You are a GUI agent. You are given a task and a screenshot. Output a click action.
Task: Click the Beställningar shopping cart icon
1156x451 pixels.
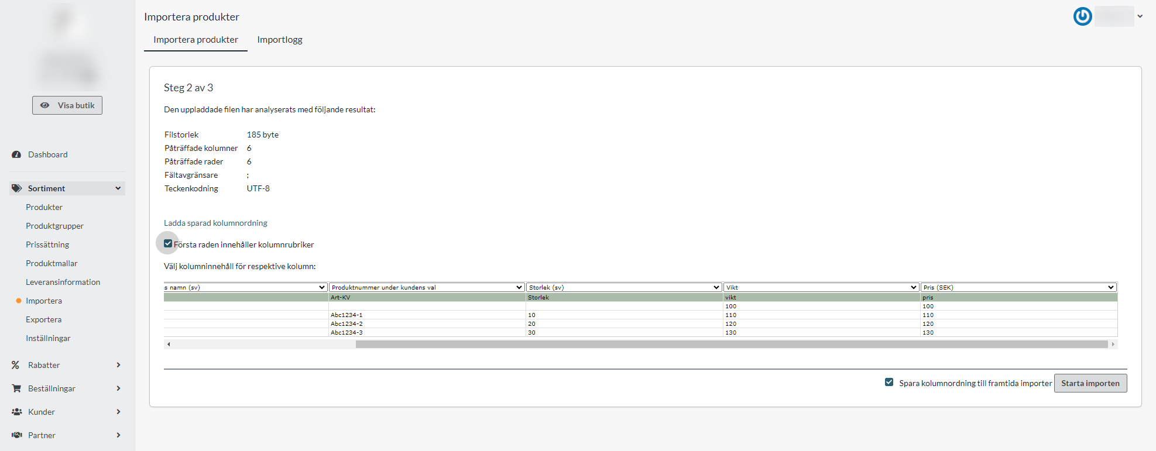[x=16, y=388]
